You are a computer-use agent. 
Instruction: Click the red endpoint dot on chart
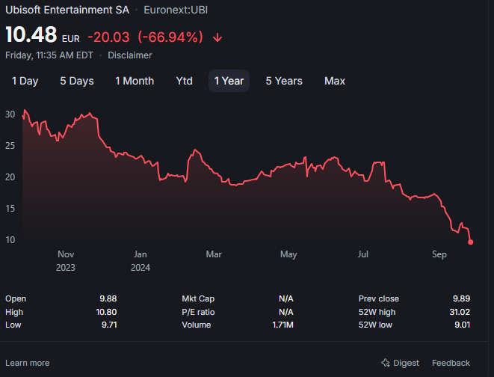pos(470,242)
